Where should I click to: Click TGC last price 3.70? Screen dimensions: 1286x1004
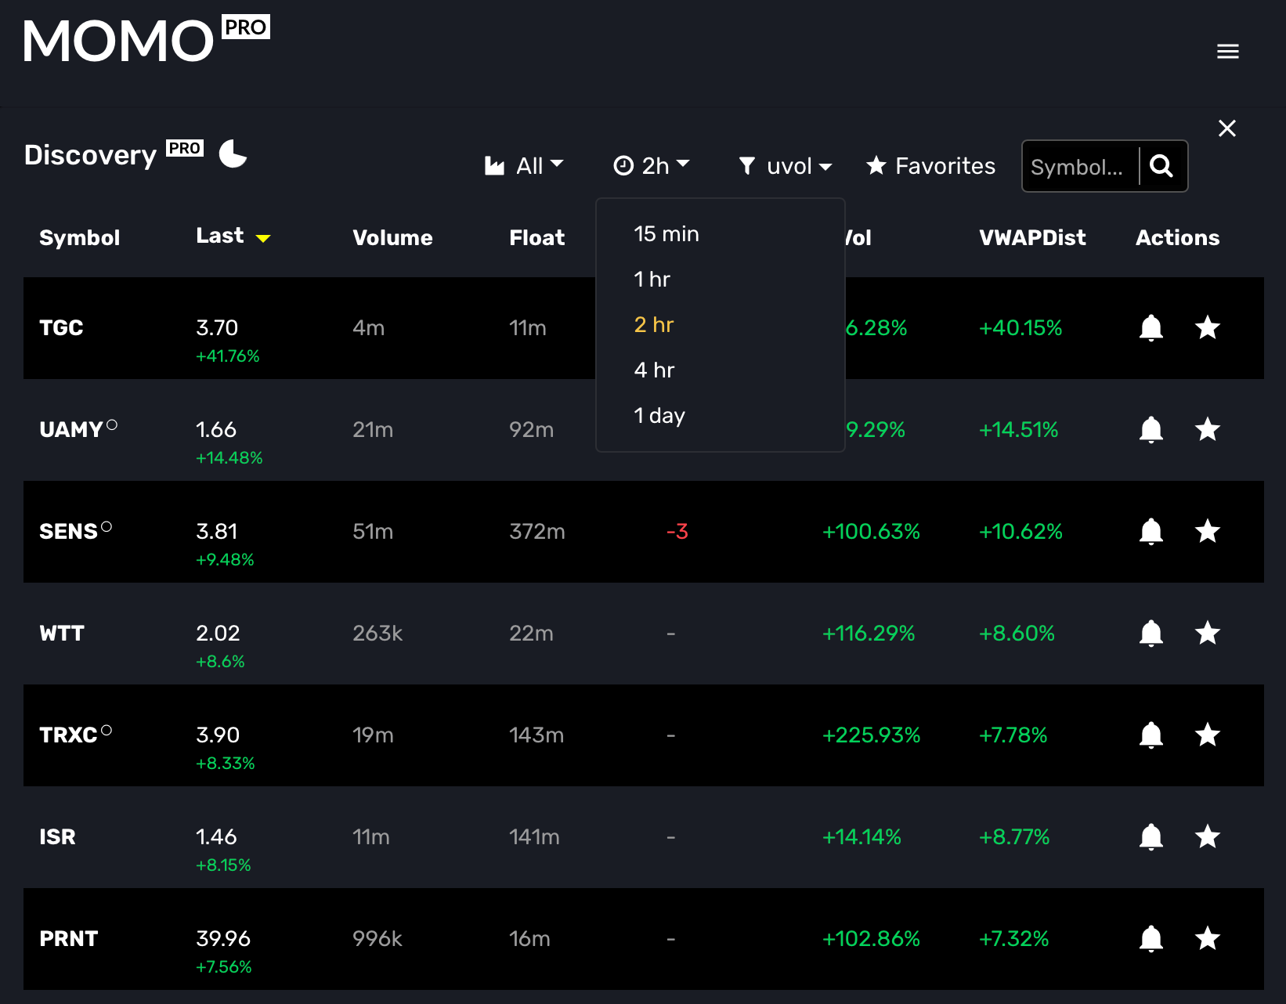[217, 327]
